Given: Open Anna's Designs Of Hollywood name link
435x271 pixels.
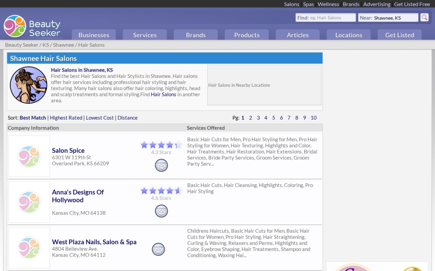Looking at the screenshot, I should [x=78, y=196].
